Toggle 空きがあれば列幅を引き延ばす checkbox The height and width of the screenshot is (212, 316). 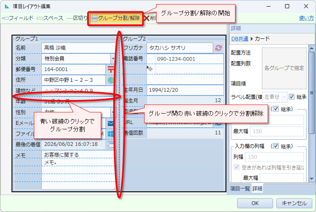coord(237,167)
